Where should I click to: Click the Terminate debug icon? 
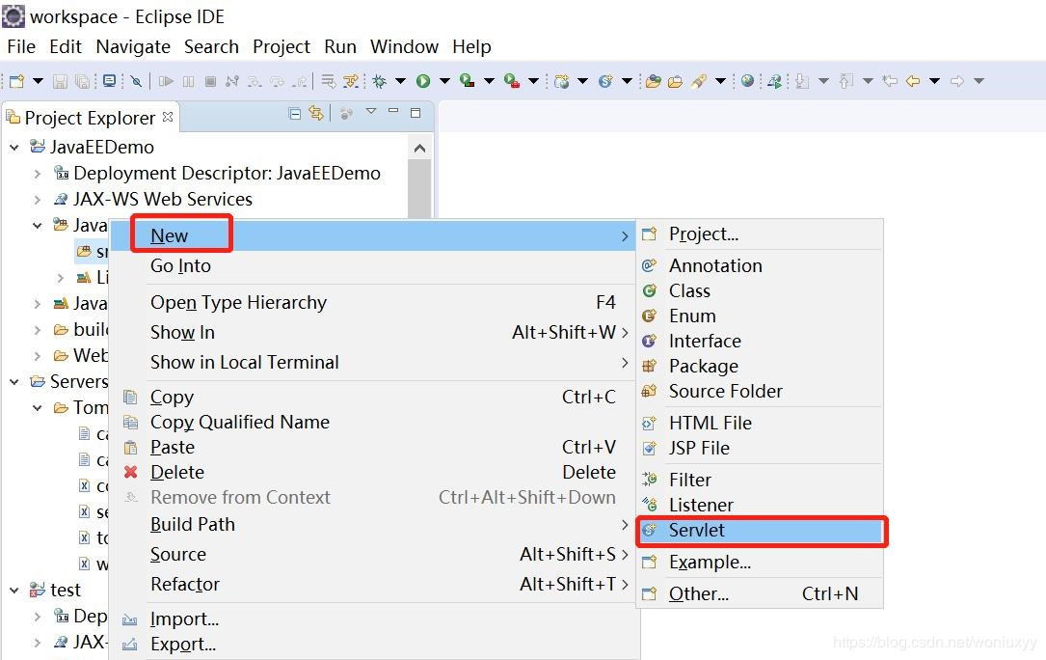pyautogui.click(x=210, y=81)
